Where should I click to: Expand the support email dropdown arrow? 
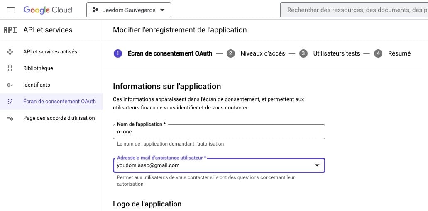(317, 165)
